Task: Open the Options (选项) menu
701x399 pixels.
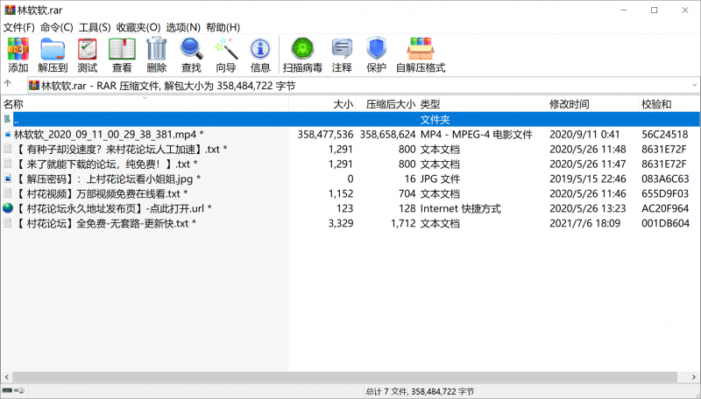Action: point(183,27)
